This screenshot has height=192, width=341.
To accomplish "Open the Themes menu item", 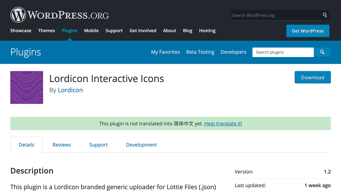I will (47, 31).
